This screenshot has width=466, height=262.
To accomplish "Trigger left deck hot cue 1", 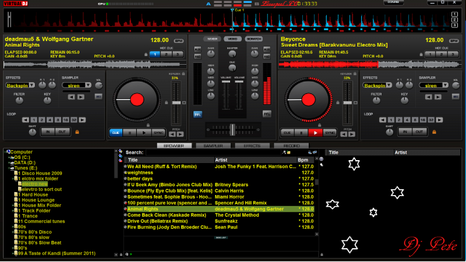I will coord(155,54).
